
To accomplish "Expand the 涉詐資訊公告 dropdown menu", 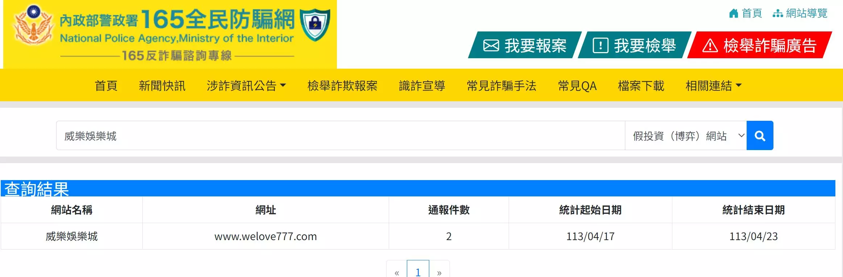I will point(246,86).
